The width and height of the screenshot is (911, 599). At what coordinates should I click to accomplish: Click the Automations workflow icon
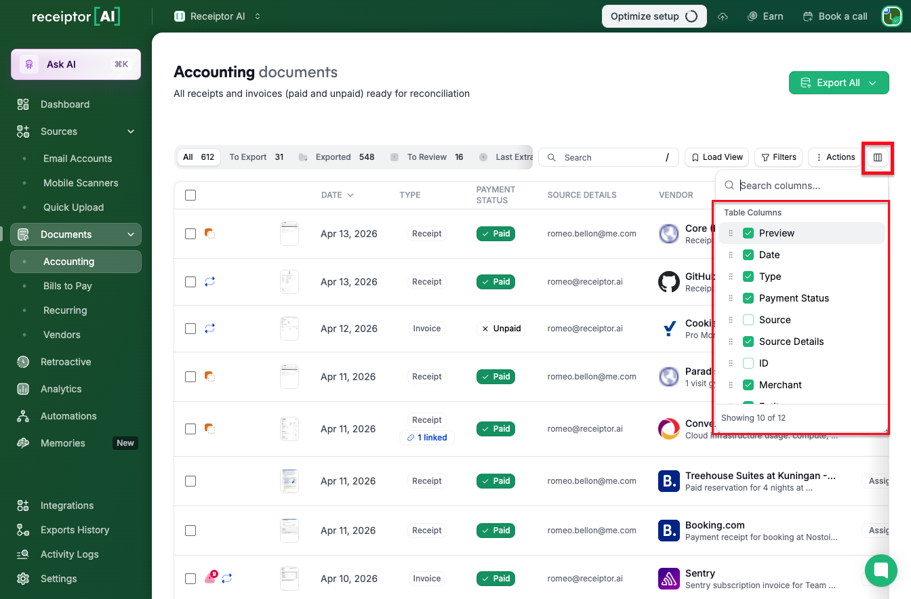tap(23, 416)
